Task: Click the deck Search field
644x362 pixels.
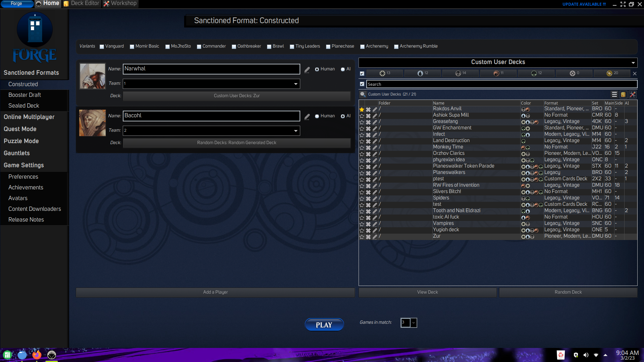Action: (x=501, y=84)
